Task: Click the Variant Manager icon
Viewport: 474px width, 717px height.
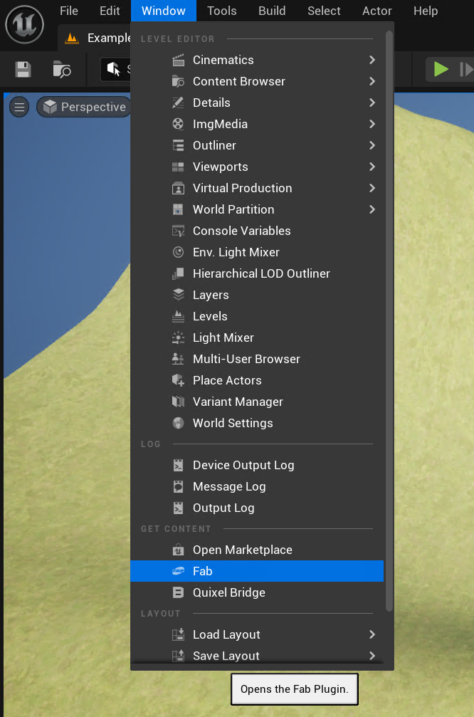Action: coord(178,402)
